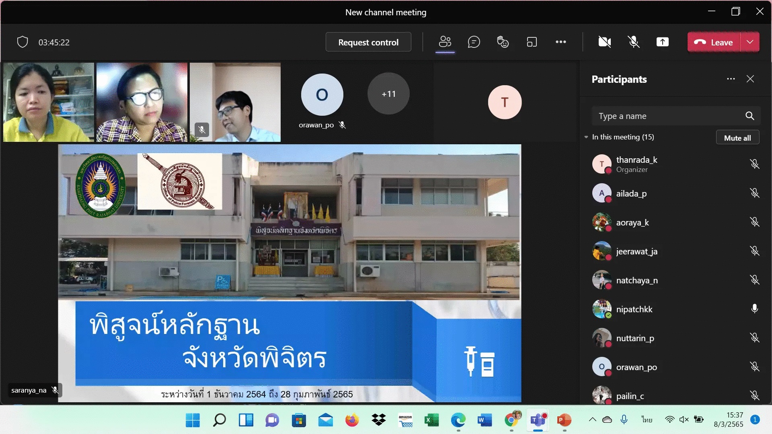772x434 pixels.
Task: Click the Mute all button
Action: click(x=737, y=138)
